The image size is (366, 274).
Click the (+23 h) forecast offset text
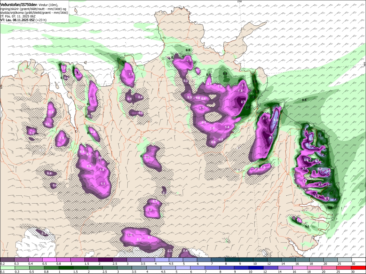click(41, 20)
